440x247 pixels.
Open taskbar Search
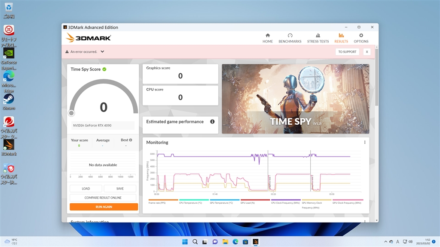coord(195,242)
